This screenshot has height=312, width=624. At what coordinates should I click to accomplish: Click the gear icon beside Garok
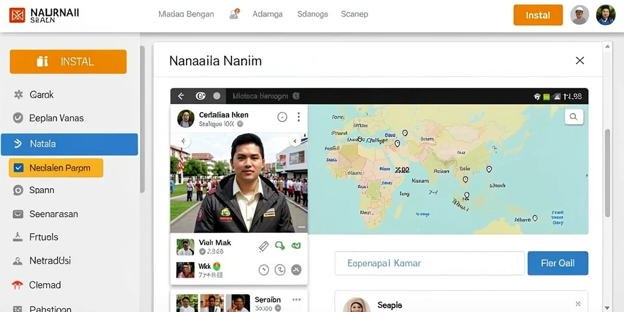click(18, 94)
